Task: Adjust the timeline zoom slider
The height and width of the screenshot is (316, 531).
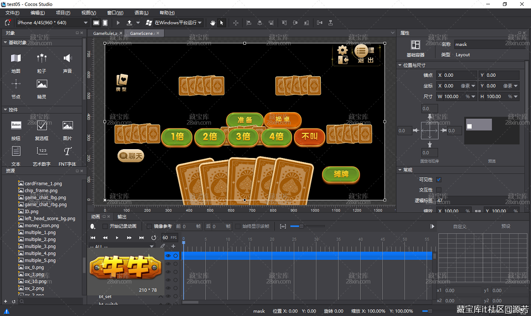Action: coord(301,226)
